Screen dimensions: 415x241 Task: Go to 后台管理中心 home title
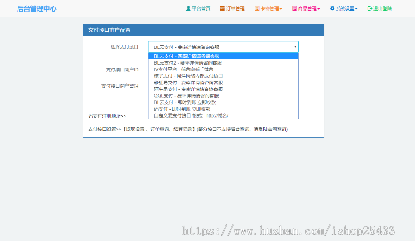[x=36, y=9]
